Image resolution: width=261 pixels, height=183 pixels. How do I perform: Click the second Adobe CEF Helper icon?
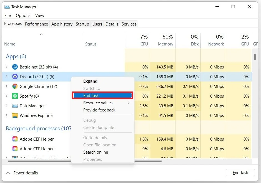pos(15,149)
